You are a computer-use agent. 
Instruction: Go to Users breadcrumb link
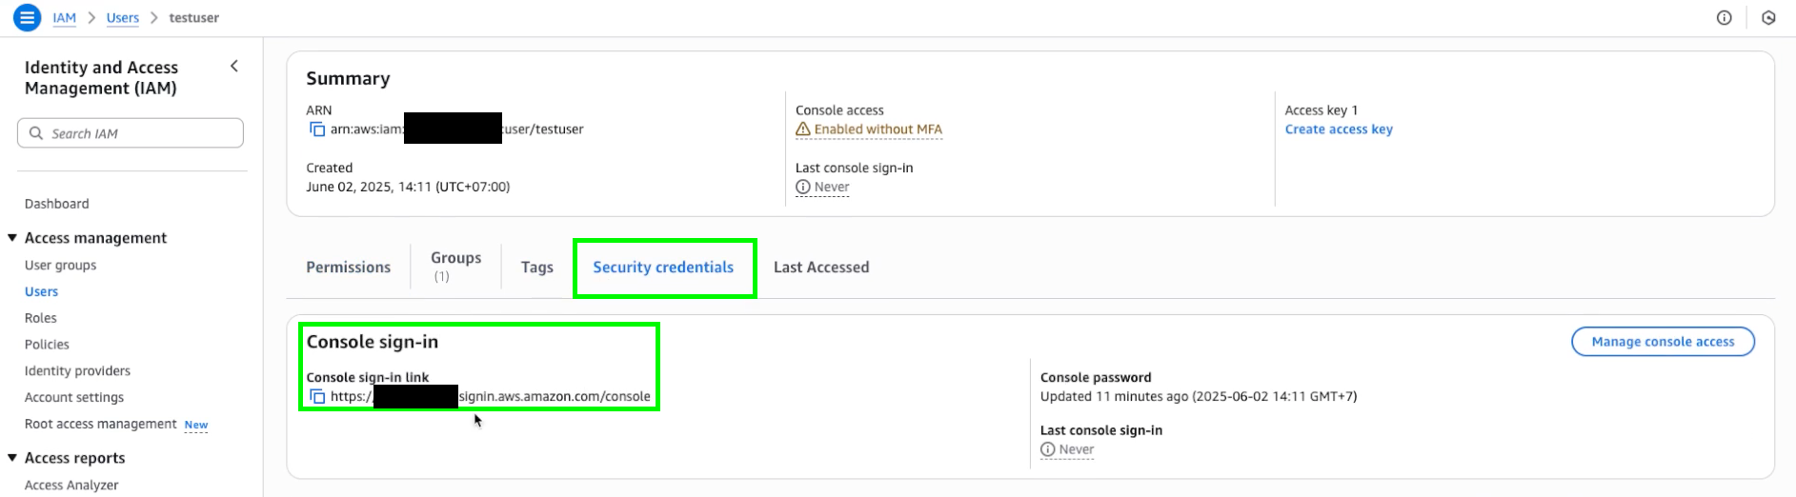[x=123, y=17]
